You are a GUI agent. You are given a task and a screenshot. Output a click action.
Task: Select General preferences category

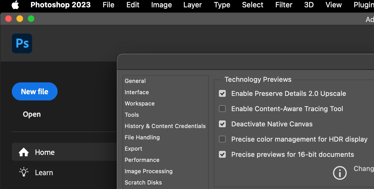(135, 81)
